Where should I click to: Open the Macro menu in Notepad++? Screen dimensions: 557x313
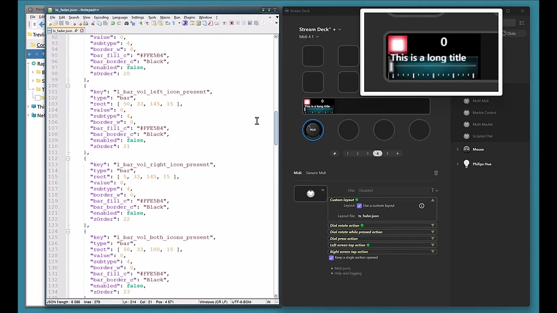point(165,17)
